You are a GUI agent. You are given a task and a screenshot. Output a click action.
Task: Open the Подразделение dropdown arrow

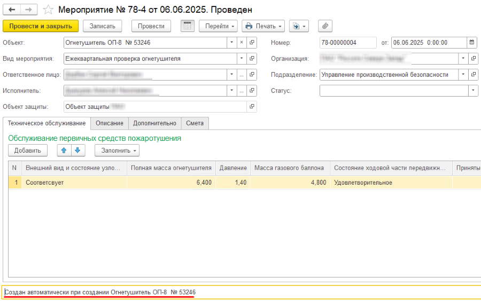point(462,75)
